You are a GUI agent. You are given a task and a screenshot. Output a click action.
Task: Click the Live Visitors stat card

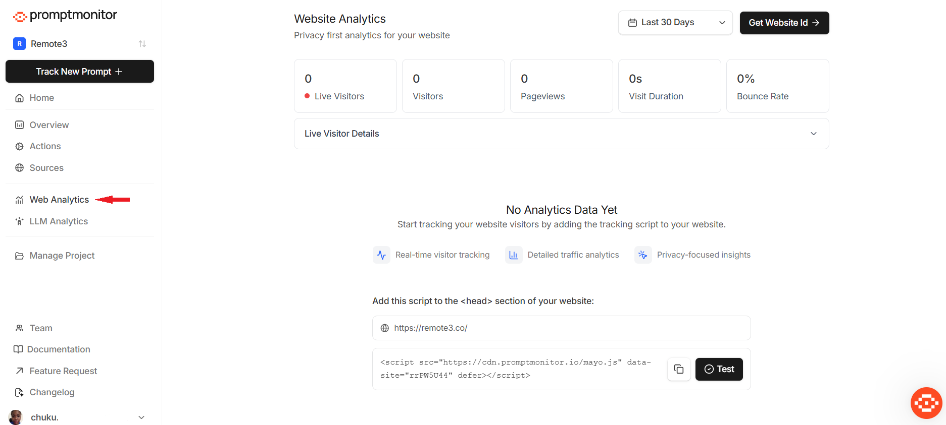tap(345, 86)
